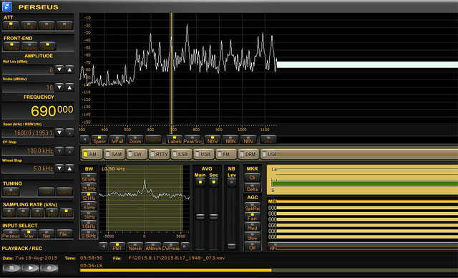Start playback of the recording

click(x=30, y=268)
